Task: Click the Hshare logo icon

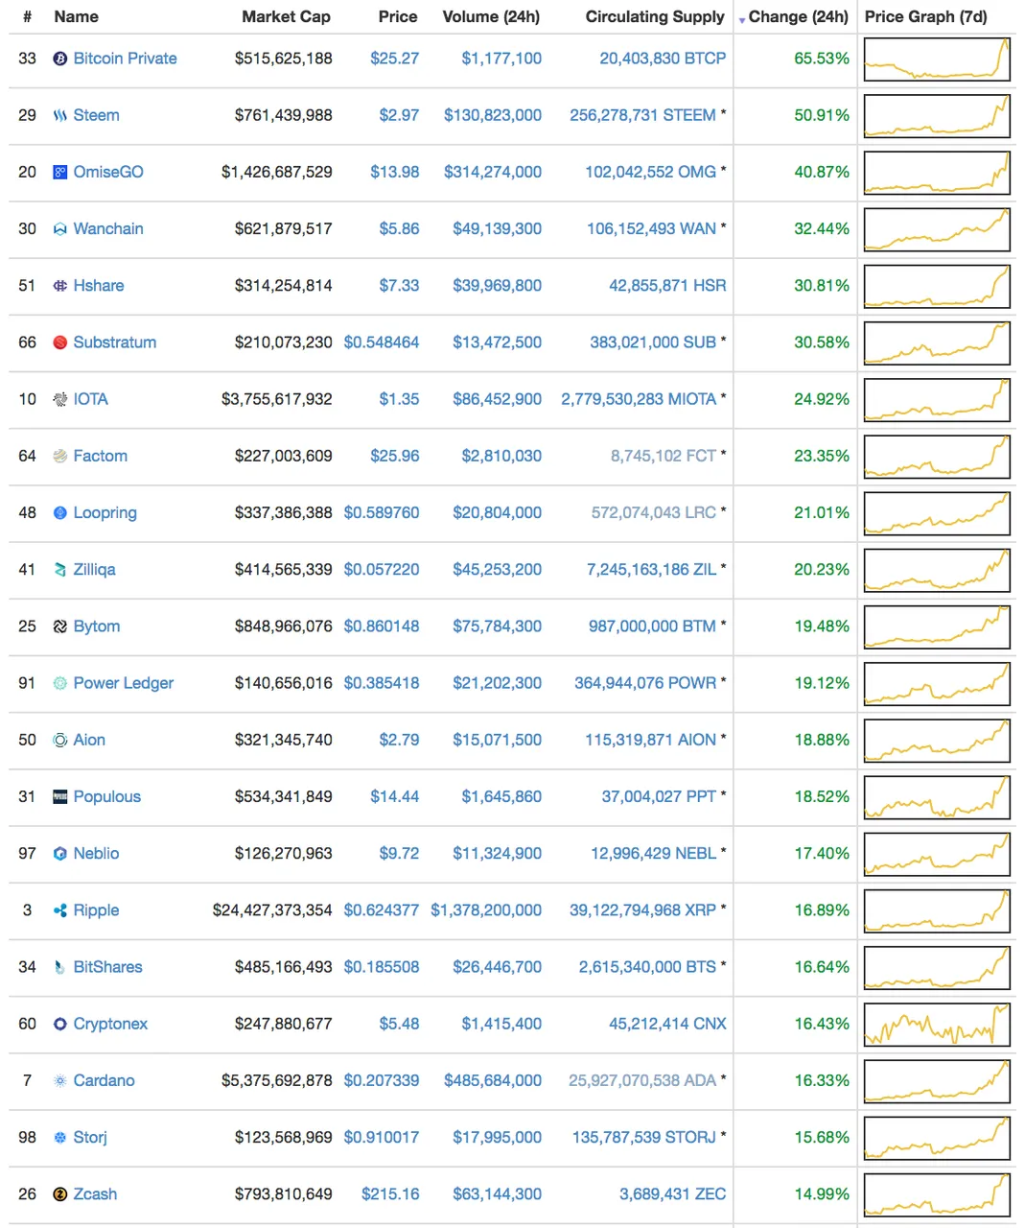Action: 60,286
